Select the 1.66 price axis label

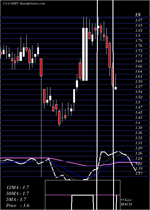click(139, 66)
